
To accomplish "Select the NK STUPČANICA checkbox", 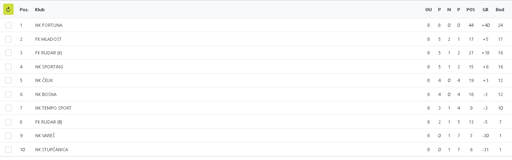I will (8, 150).
